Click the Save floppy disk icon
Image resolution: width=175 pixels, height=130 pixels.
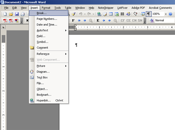click(17, 14)
